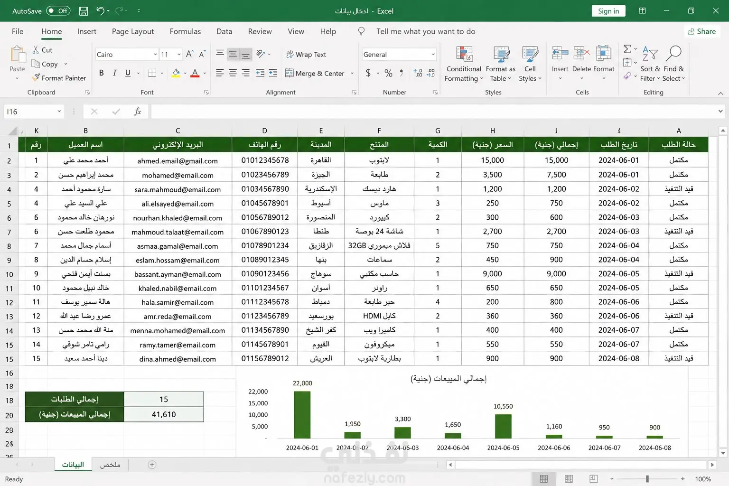
Task: Click the Save icon in title bar
Action: pyautogui.click(x=84, y=11)
